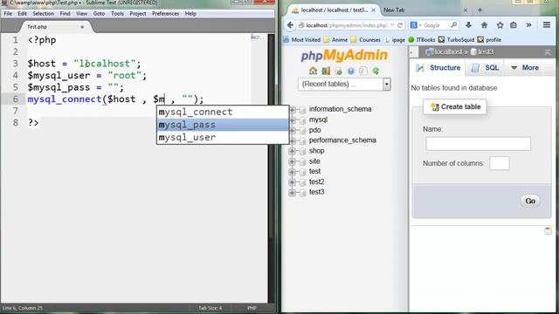The width and height of the screenshot is (559, 314).
Task: Open the Firefox downloads arrow
Action: [x=468, y=25]
